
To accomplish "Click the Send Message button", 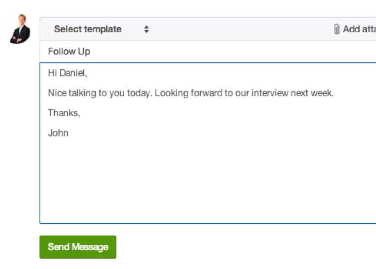I will [78, 247].
